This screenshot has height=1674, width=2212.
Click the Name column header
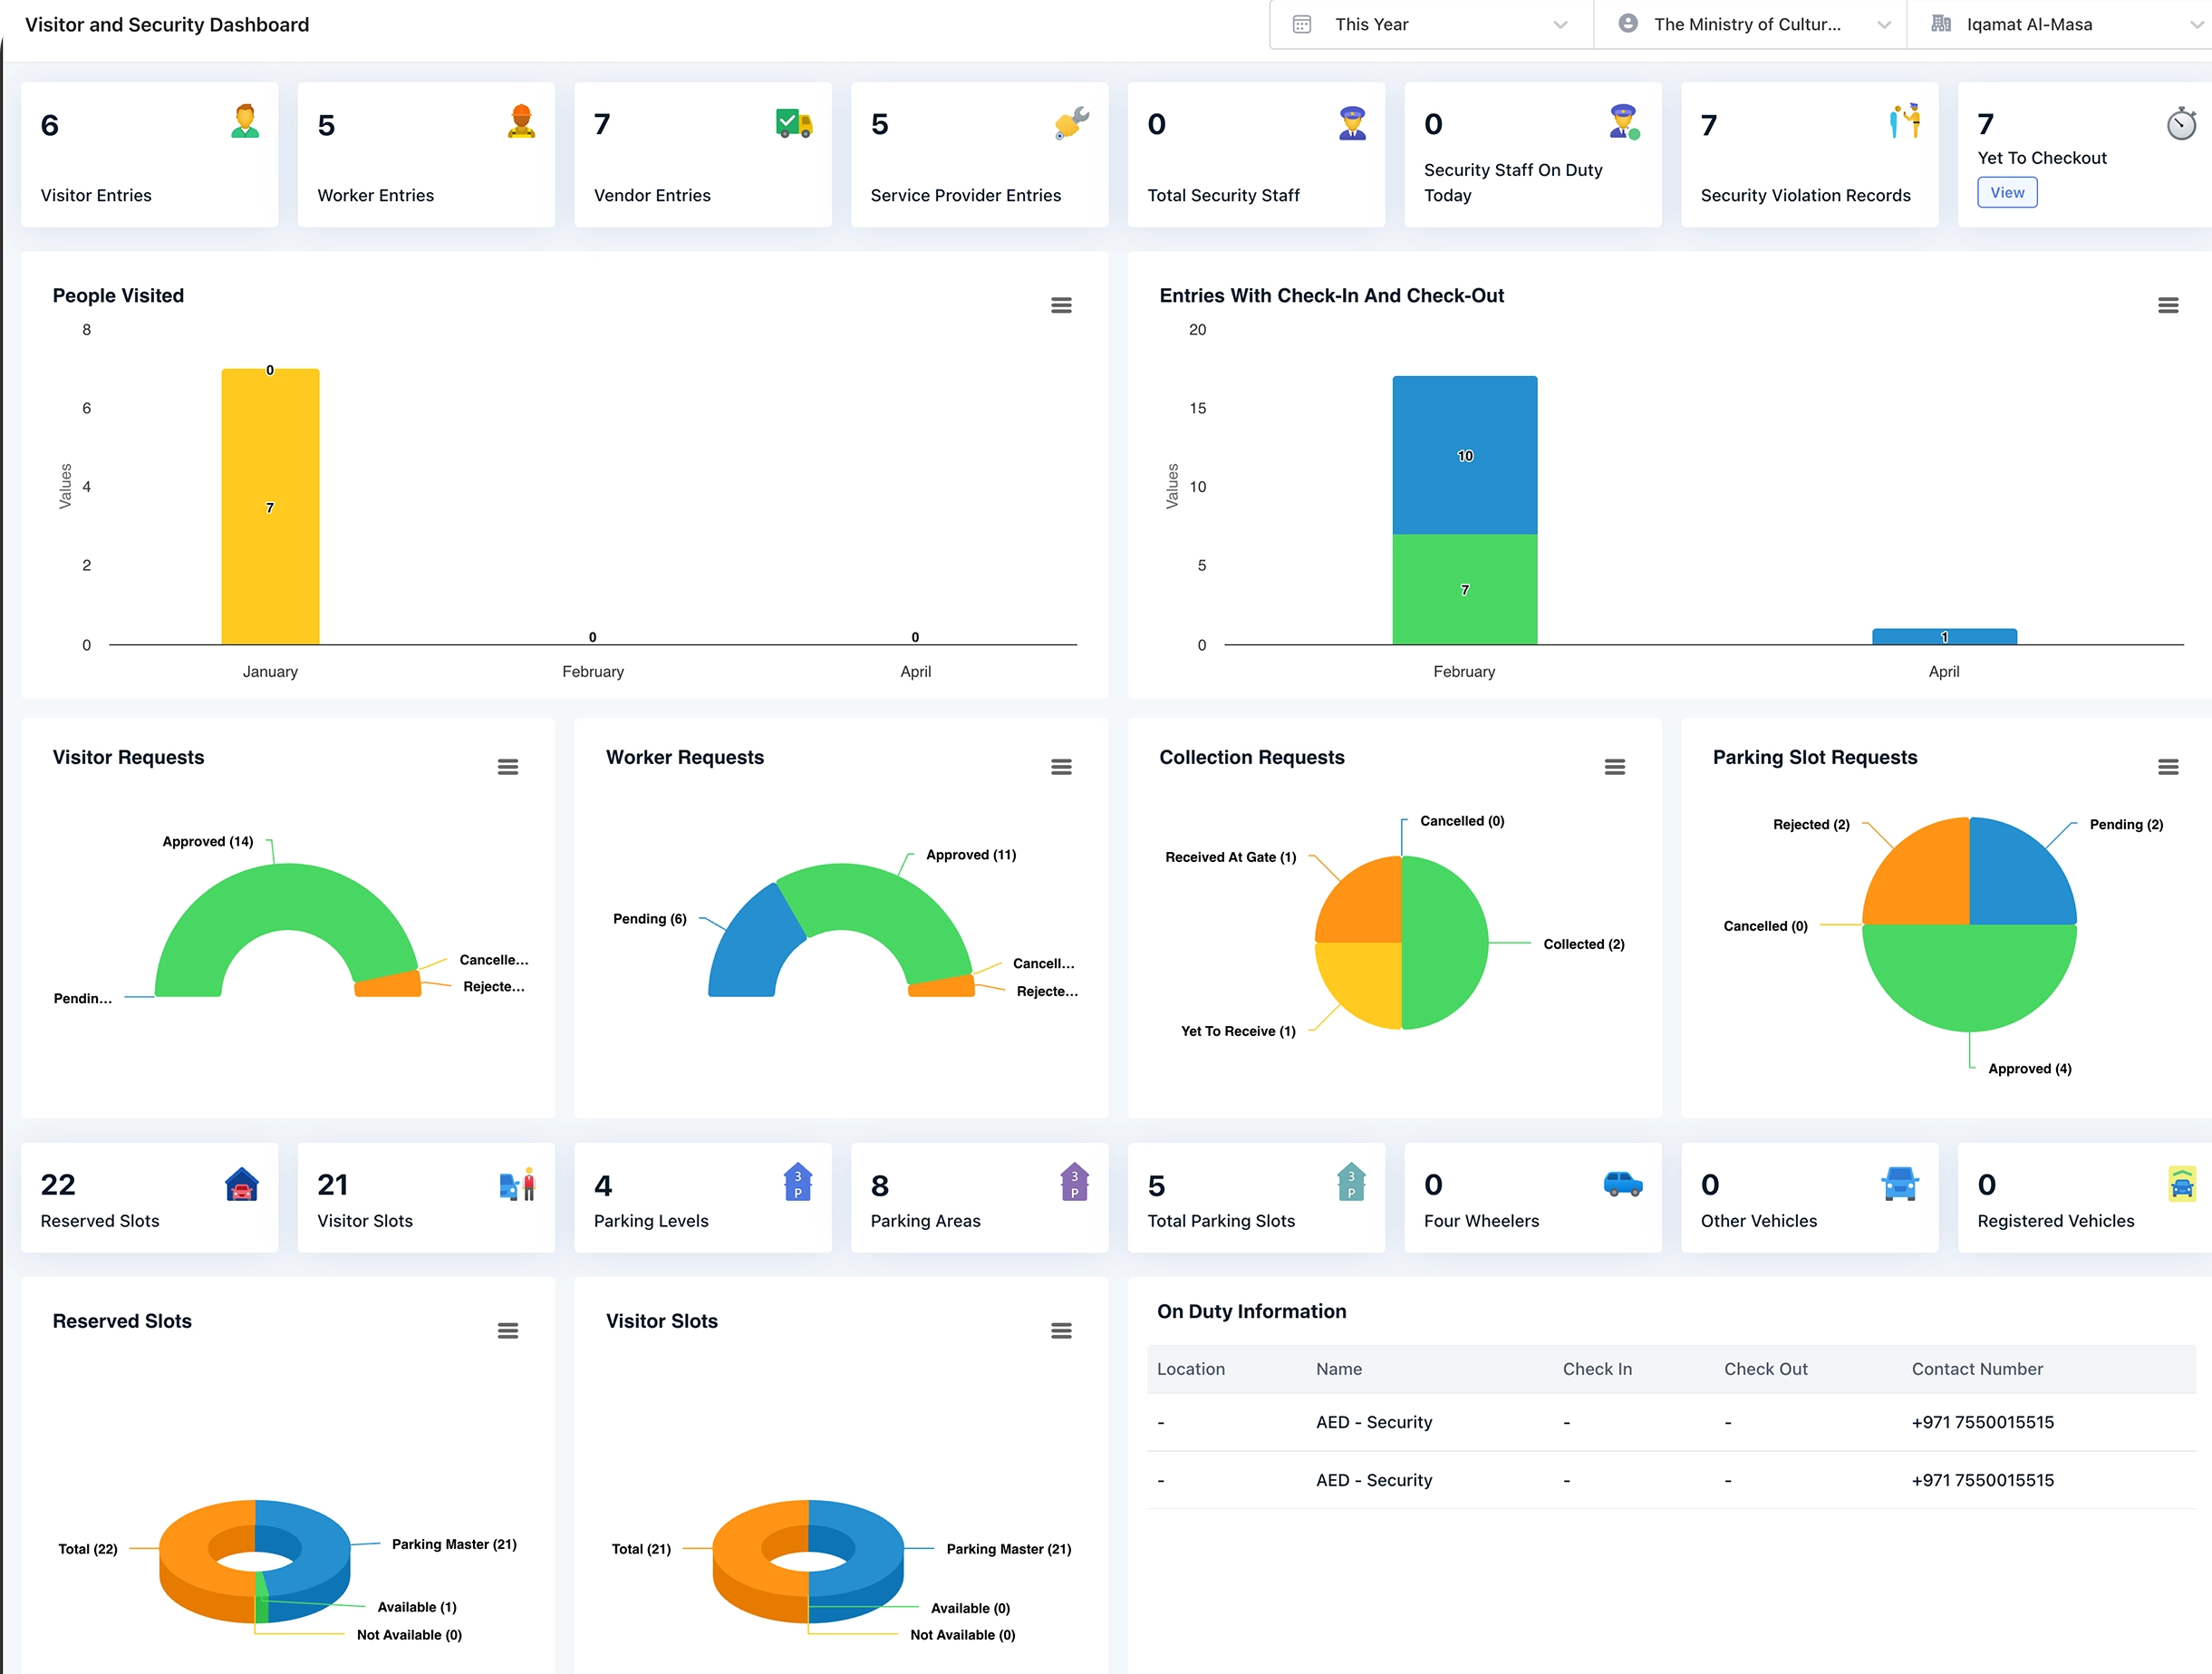(x=1339, y=1369)
